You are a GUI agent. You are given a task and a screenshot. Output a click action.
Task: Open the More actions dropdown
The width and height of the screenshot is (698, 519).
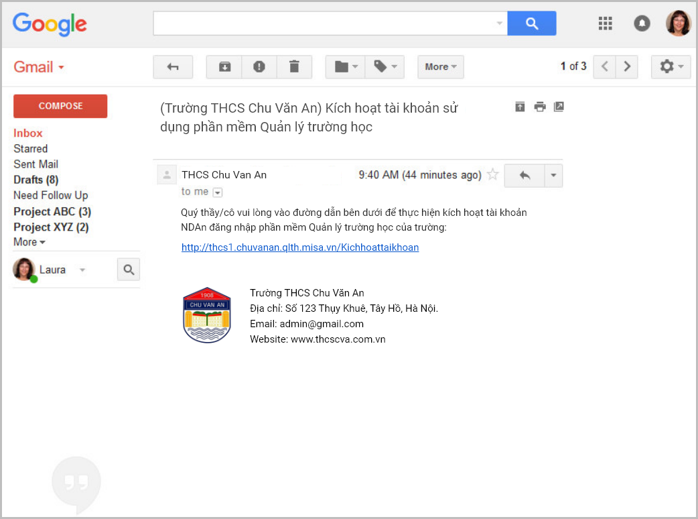(x=440, y=67)
